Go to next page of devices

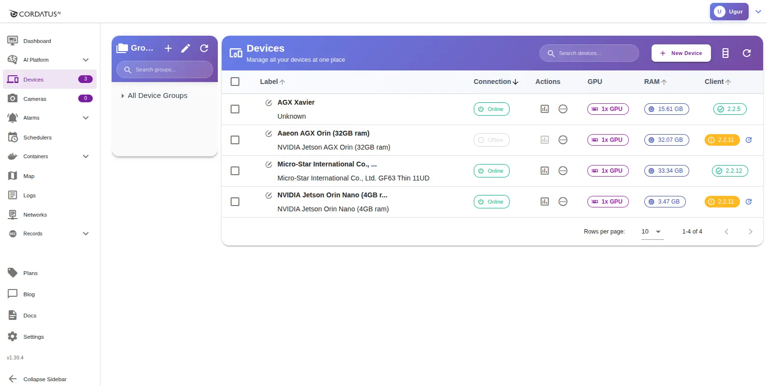(x=750, y=232)
